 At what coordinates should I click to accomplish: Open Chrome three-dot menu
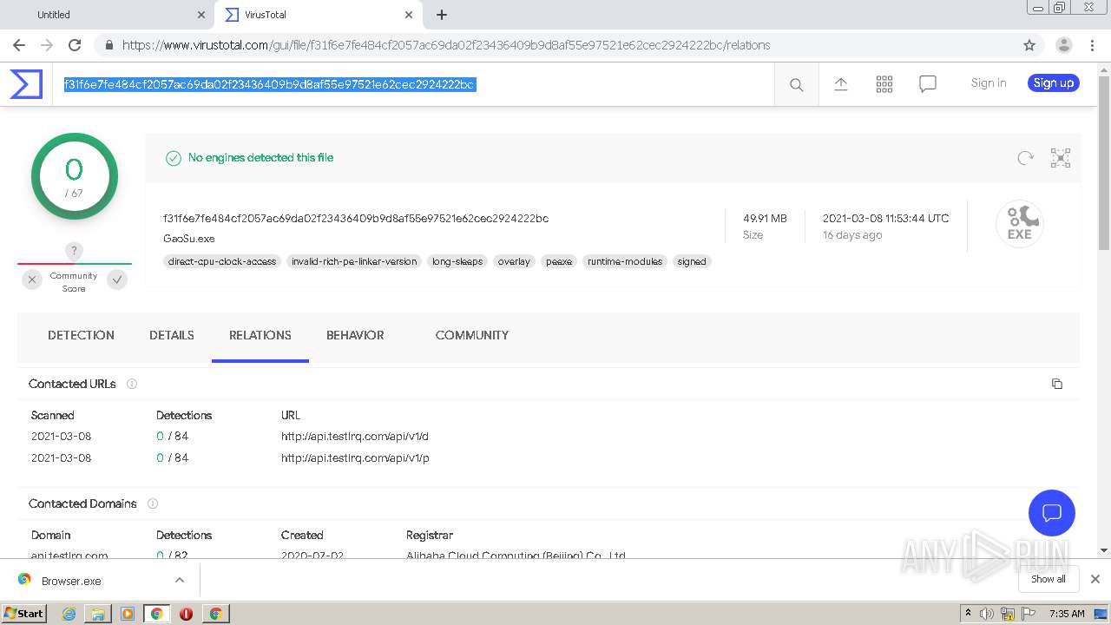click(1093, 45)
